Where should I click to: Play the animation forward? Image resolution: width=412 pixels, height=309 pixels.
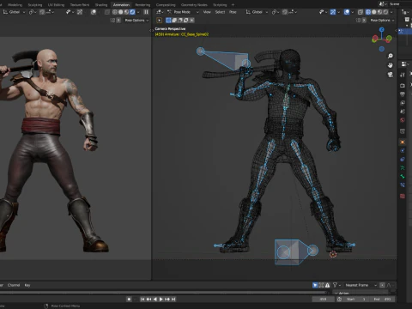161,300
